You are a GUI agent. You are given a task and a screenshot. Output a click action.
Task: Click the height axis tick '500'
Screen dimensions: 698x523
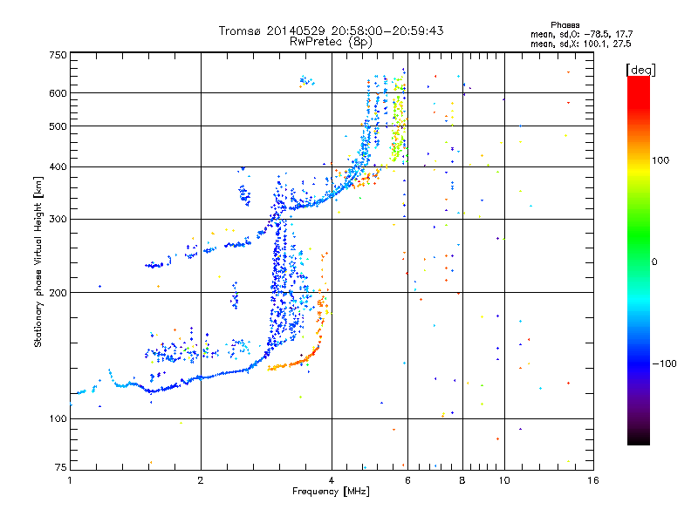[58, 126]
